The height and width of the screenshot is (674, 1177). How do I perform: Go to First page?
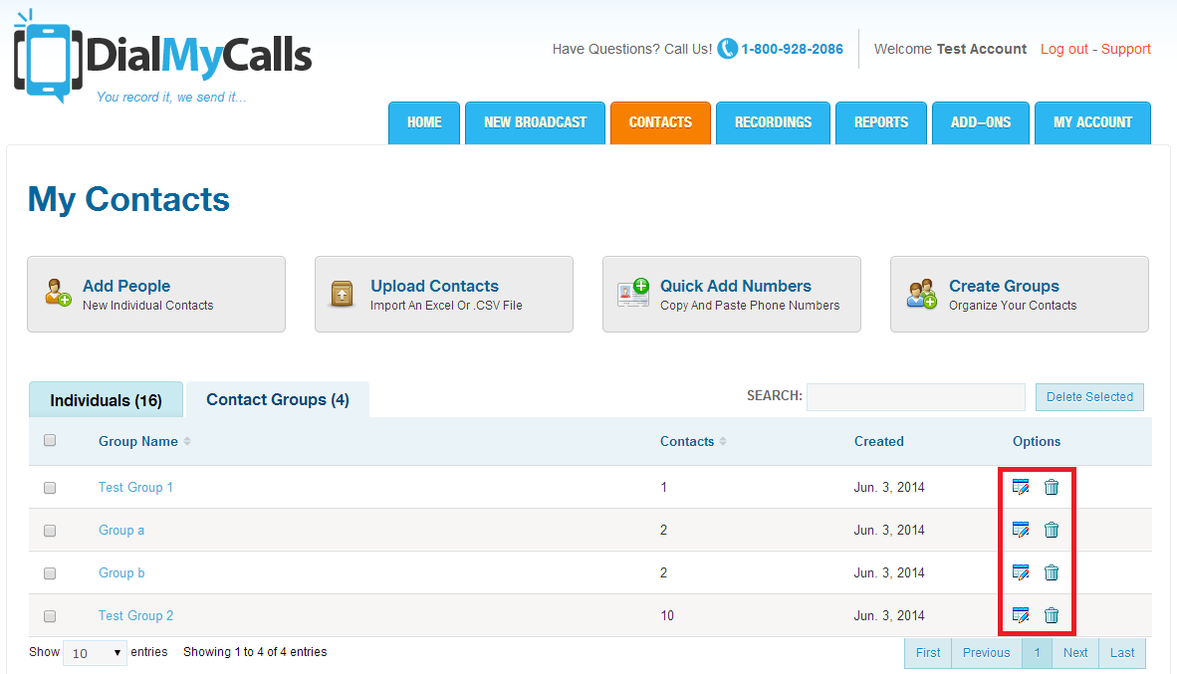928,653
